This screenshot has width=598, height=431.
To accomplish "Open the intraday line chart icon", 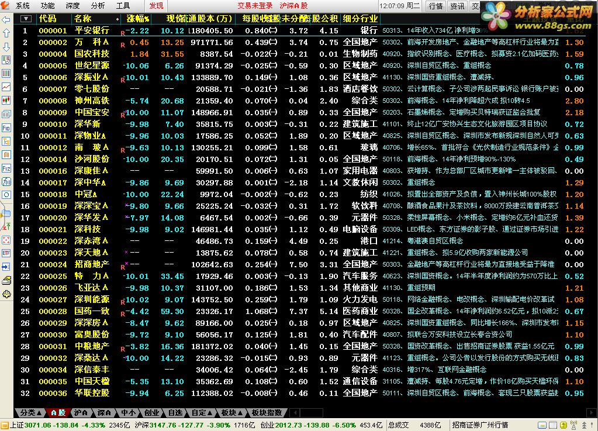I will point(6,87).
